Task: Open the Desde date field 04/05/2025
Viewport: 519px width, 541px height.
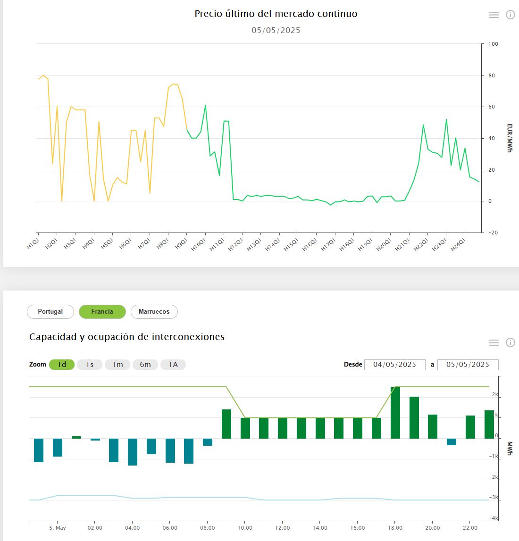Action: 395,365
